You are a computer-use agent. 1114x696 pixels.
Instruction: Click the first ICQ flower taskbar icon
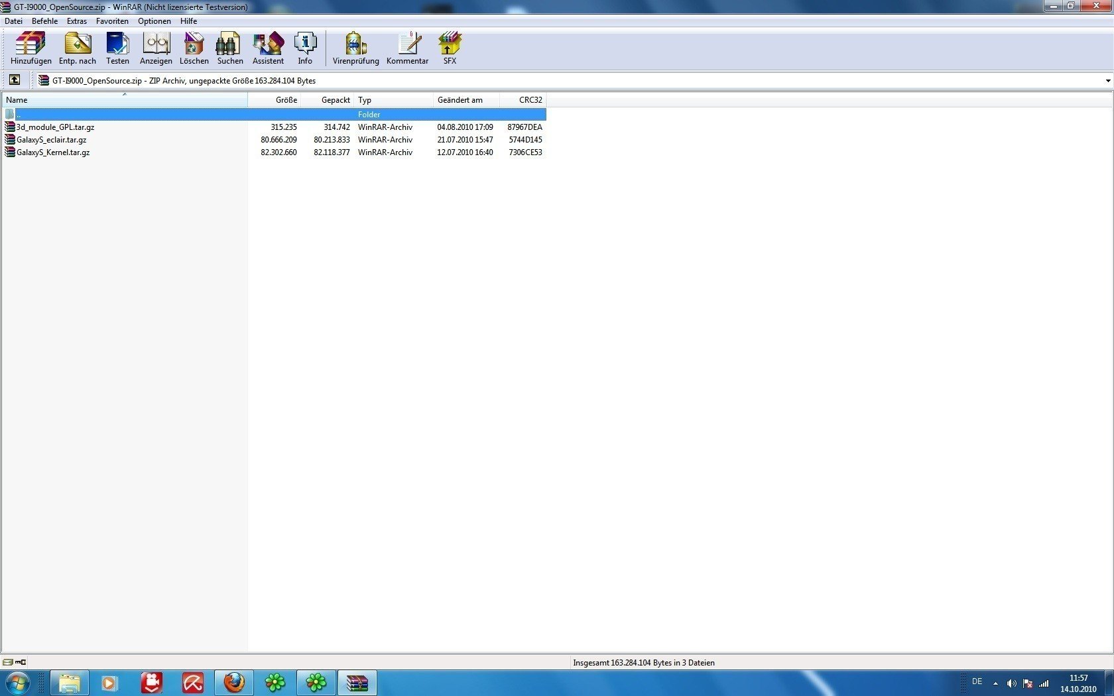tap(275, 683)
